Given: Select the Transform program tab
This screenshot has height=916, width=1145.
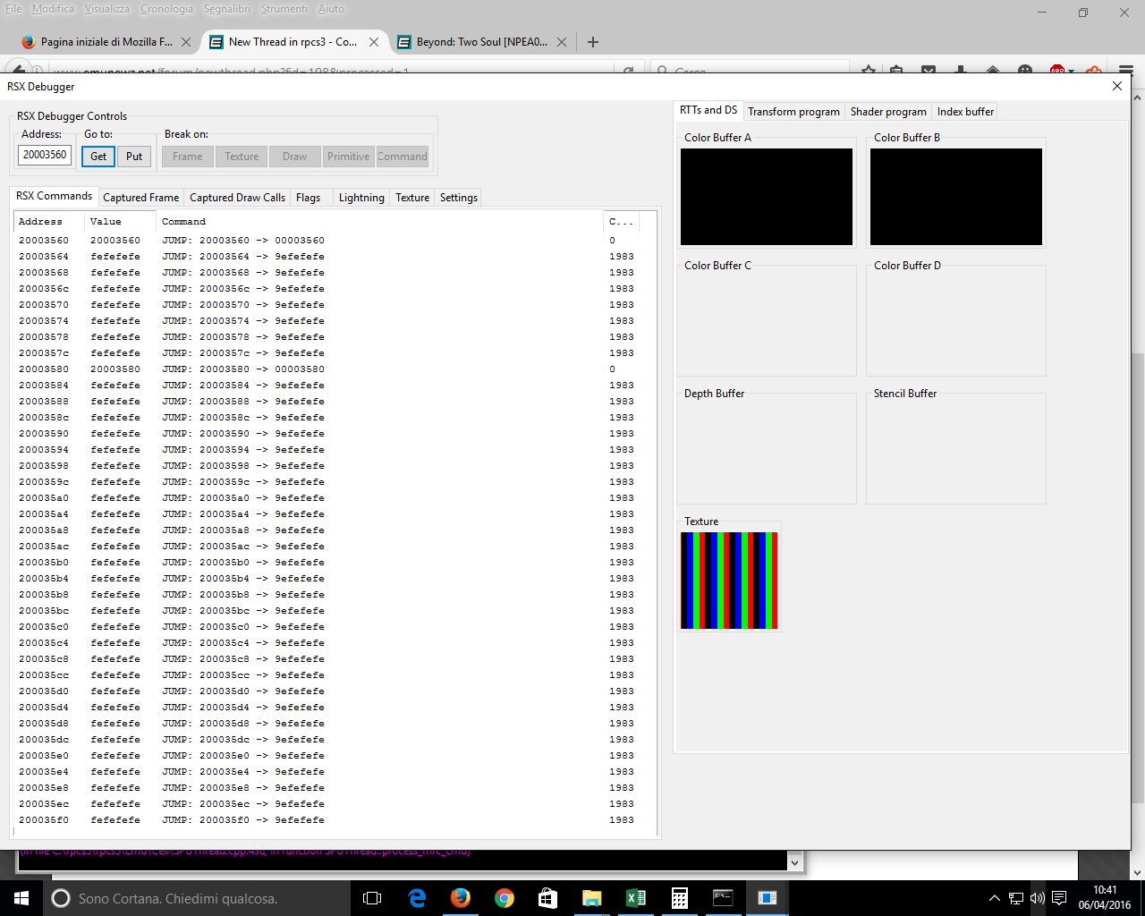Looking at the screenshot, I should click(x=793, y=112).
